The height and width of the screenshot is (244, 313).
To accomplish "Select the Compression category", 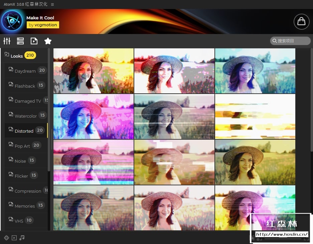I will click(26, 190).
